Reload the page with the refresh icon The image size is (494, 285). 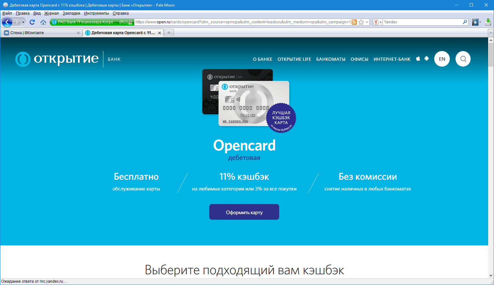32,22
